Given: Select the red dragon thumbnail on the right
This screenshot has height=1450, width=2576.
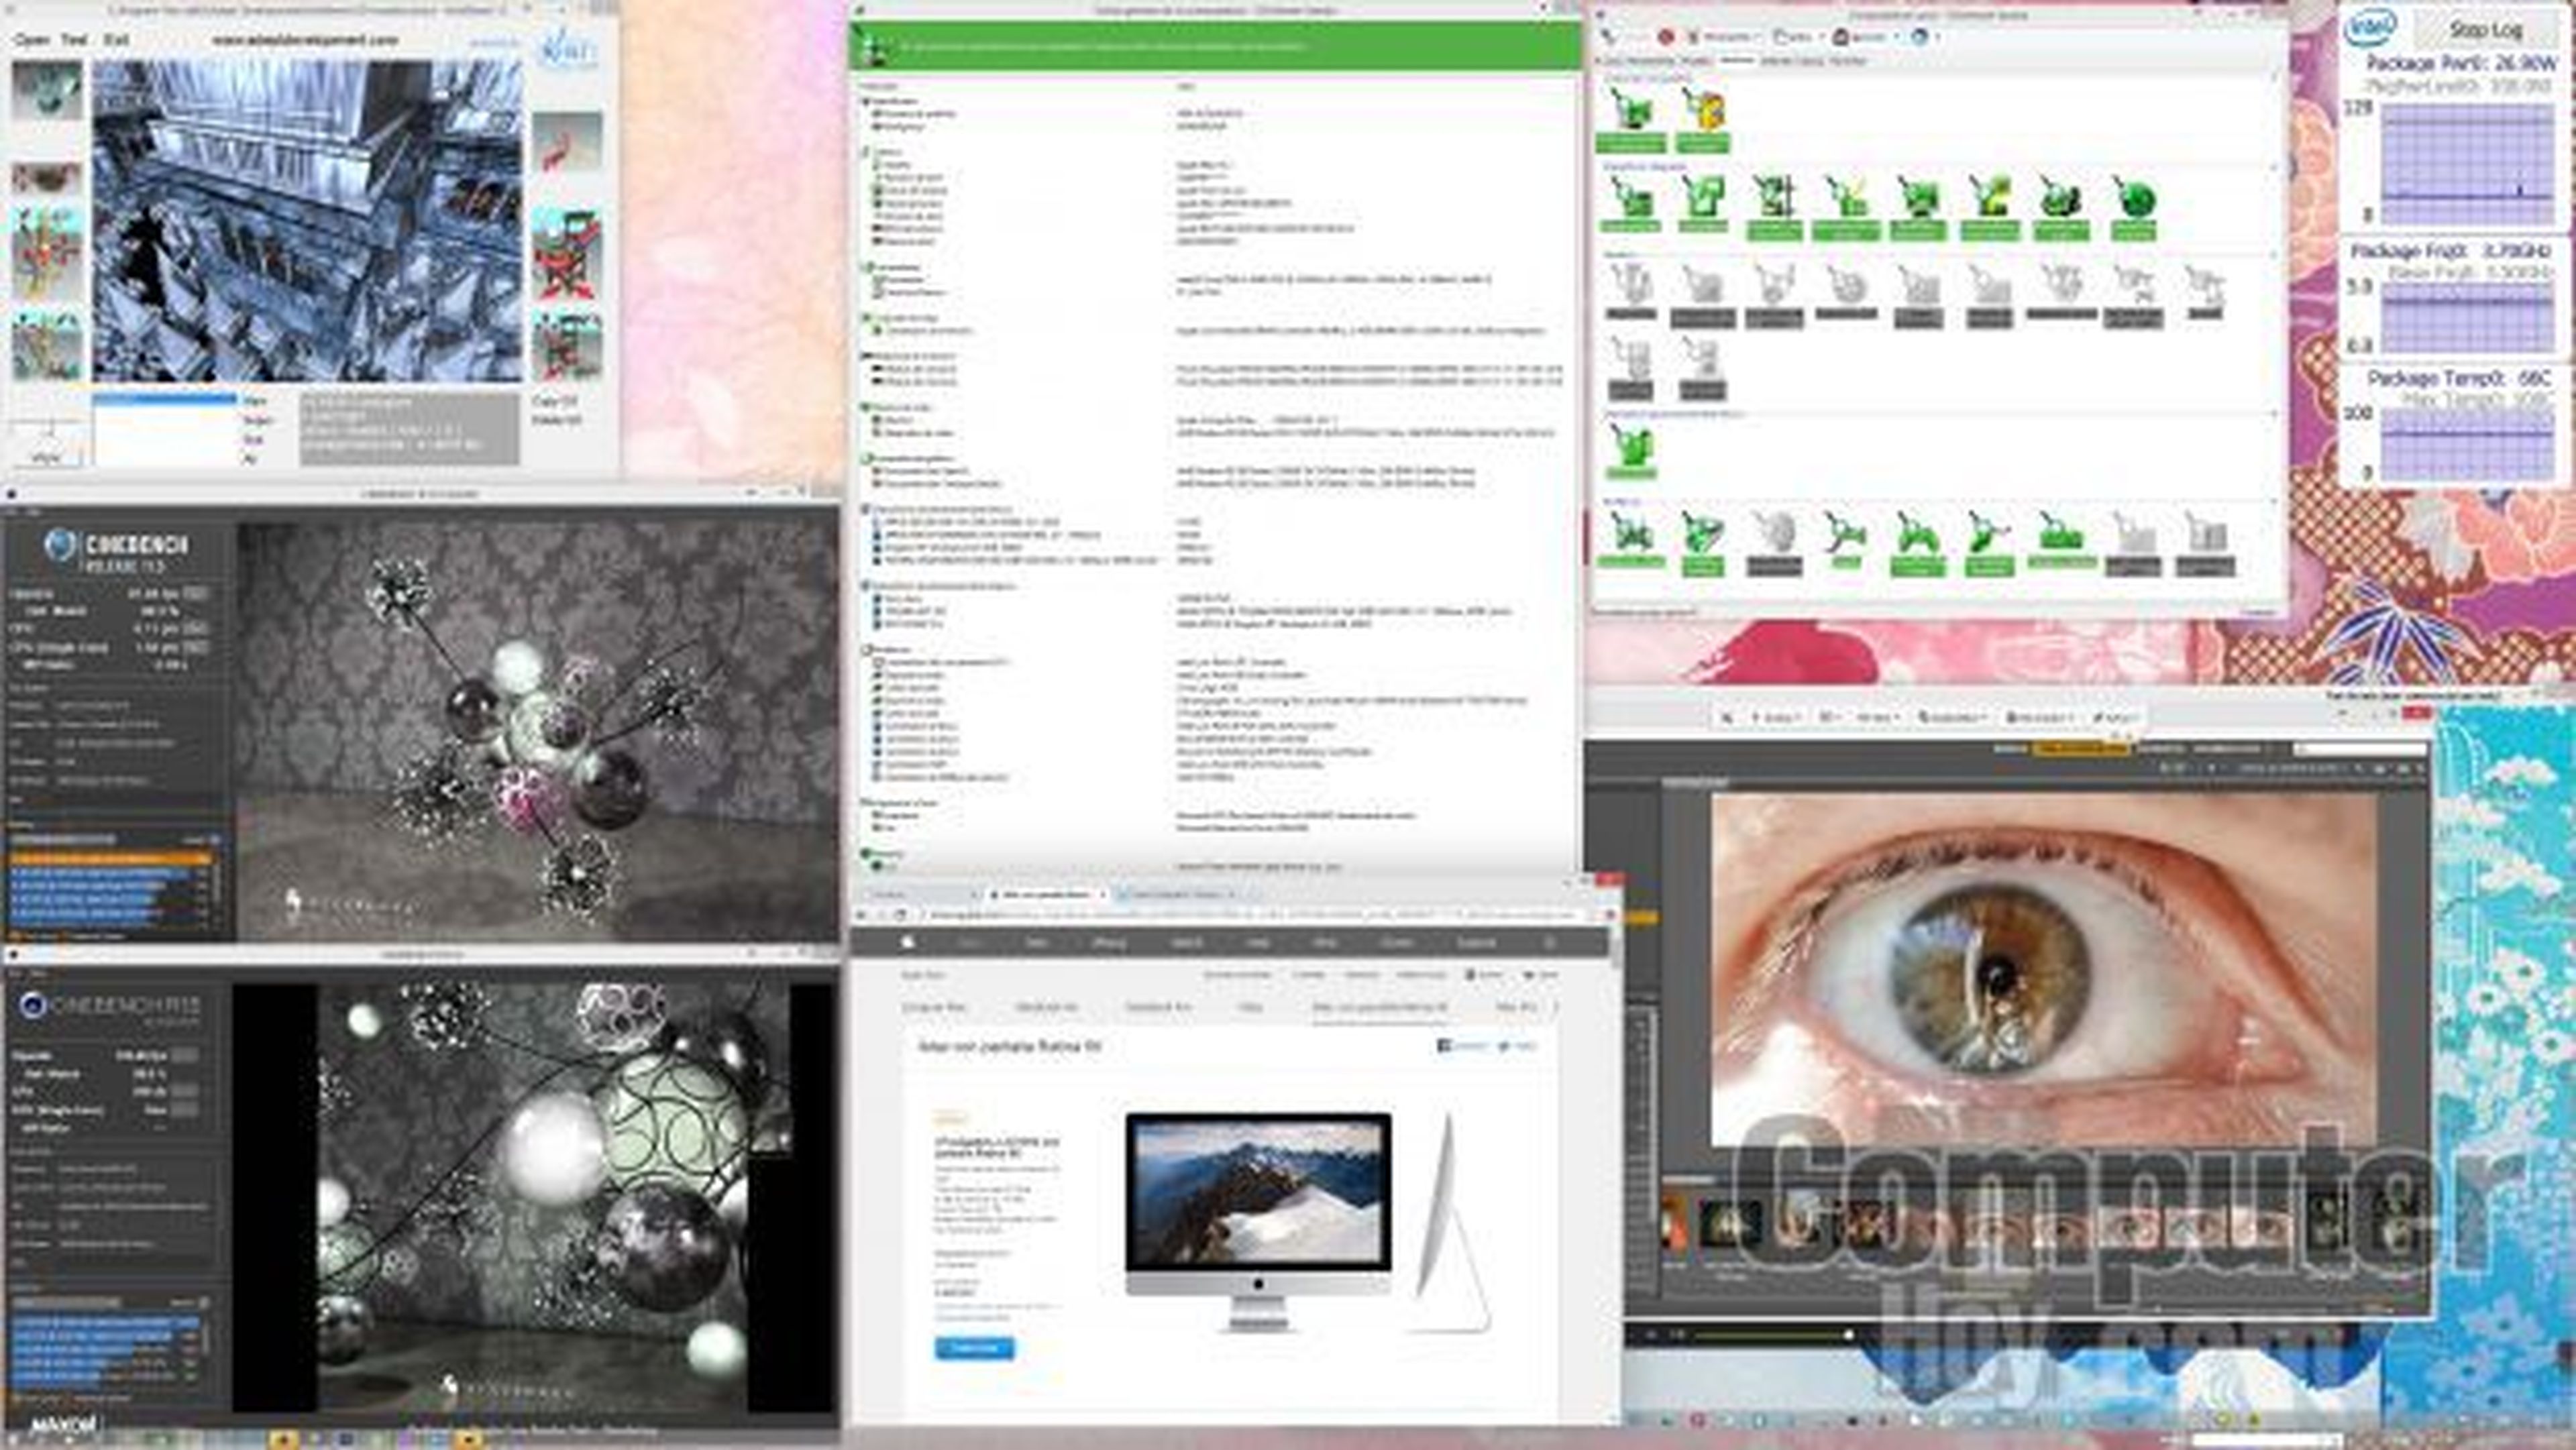Looking at the screenshot, I should pyautogui.click(x=566, y=142).
